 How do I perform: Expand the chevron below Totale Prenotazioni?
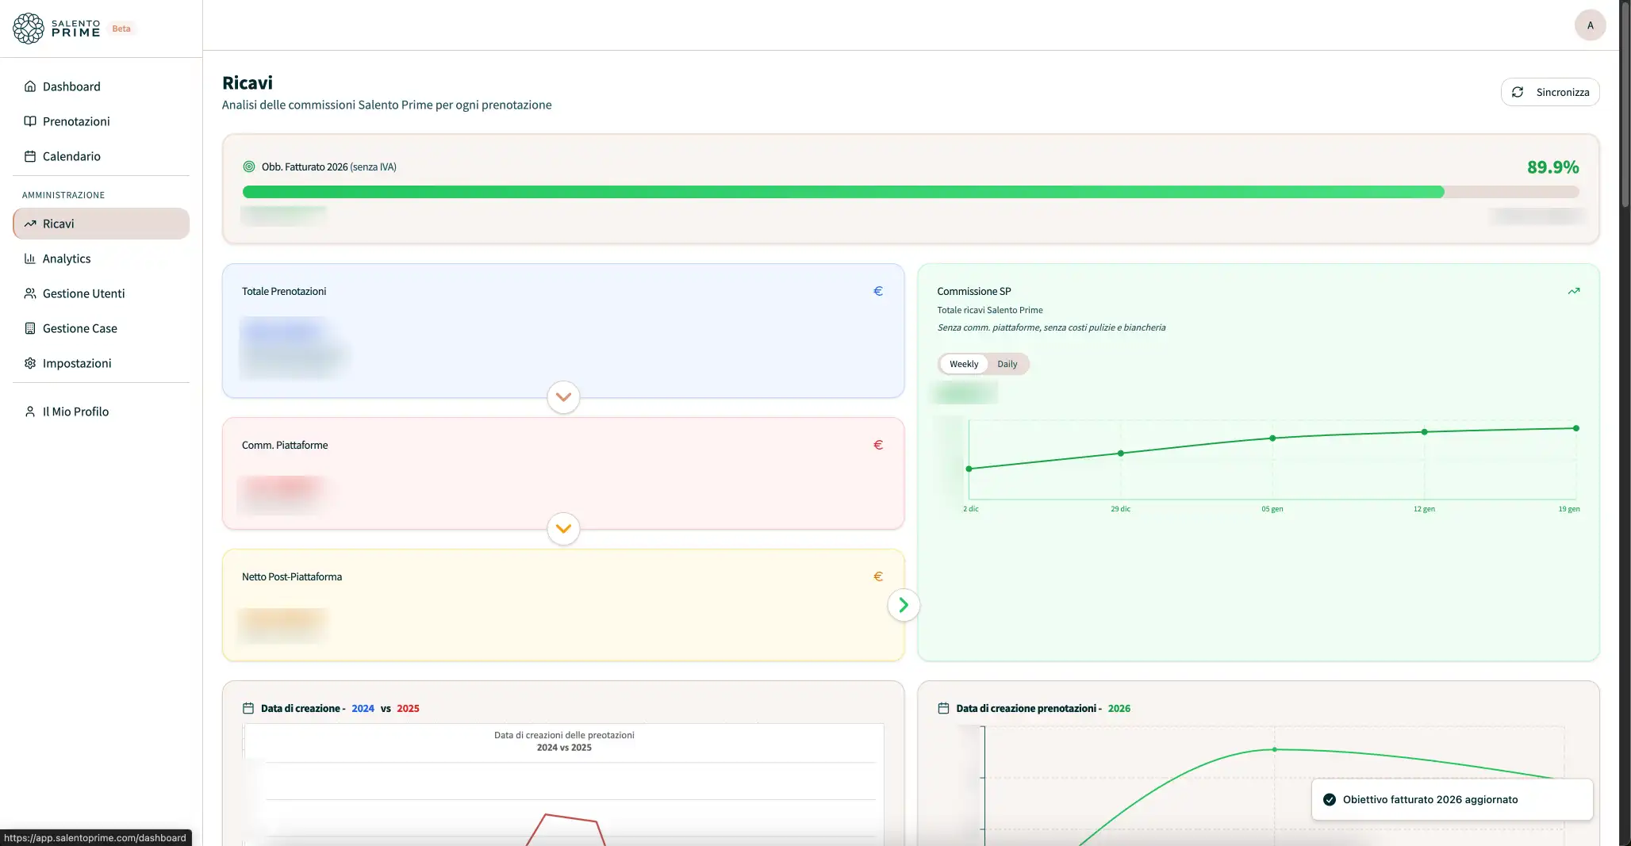click(563, 397)
